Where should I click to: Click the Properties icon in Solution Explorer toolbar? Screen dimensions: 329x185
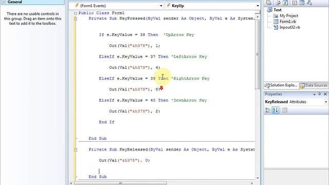[269, 3]
